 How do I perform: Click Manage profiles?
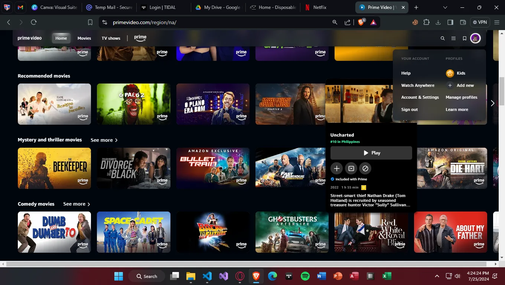coord(462,97)
